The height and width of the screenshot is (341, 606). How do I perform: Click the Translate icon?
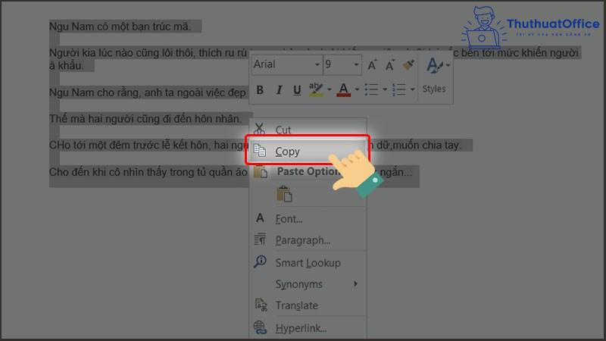[261, 305]
